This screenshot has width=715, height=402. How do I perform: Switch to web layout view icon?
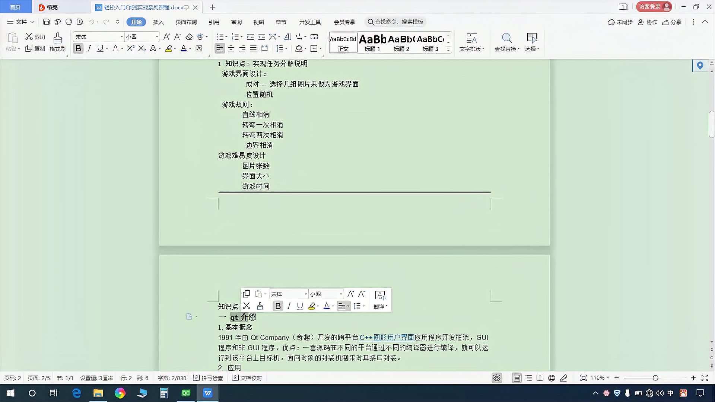(552, 378)
